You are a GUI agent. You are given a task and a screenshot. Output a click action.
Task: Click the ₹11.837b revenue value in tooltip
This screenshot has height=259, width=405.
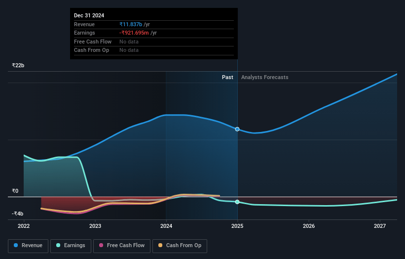click(131, 24)
